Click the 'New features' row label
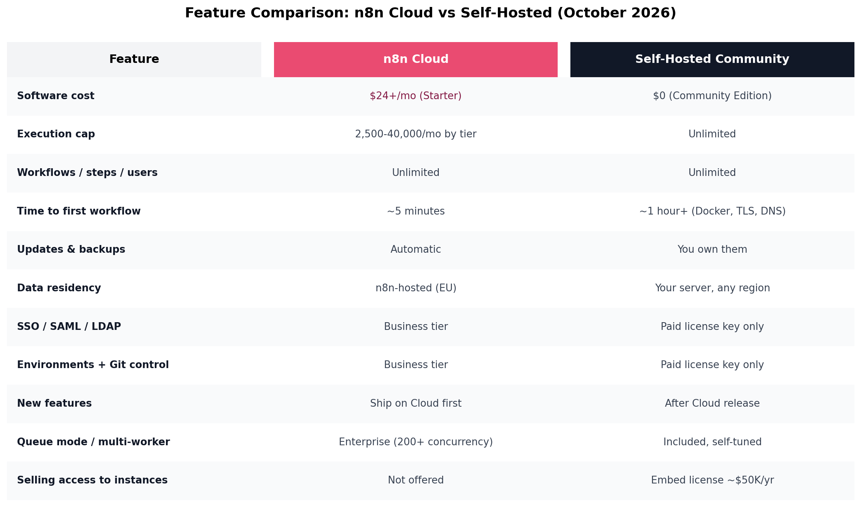This screenshot has height=507, width=861. pos(54,404)
